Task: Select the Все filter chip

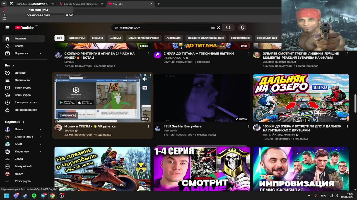Action: 59,38
